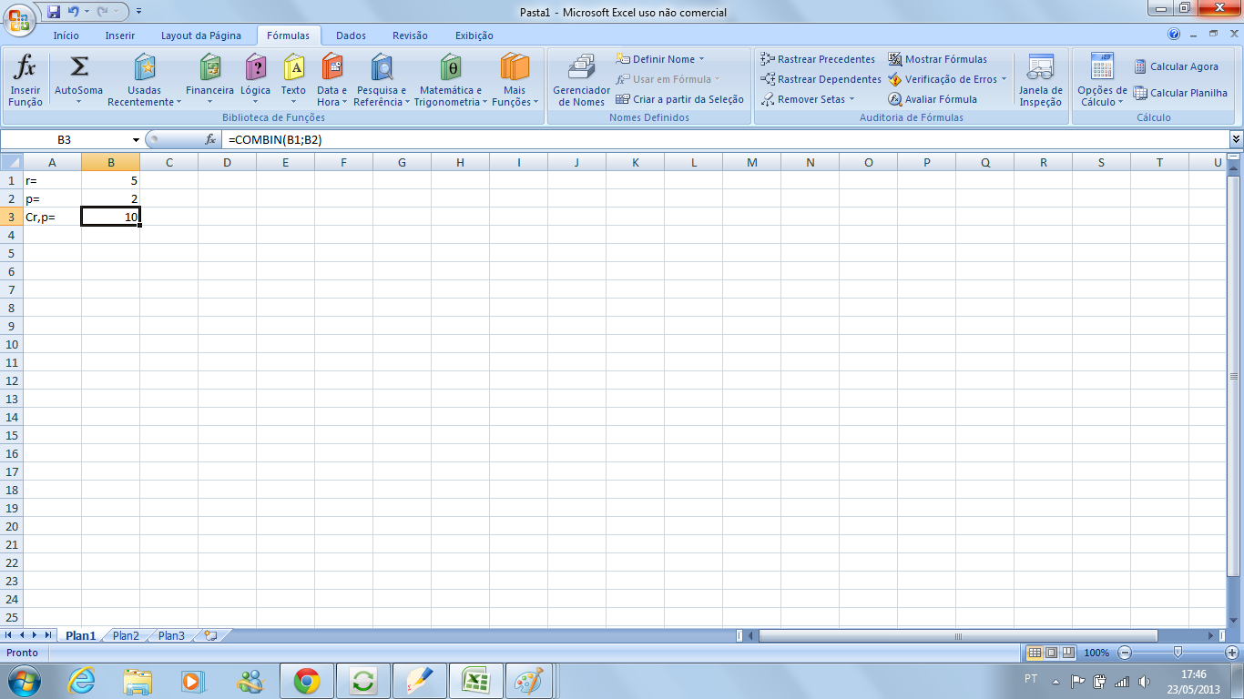1244x699 pixels.
Task: Expand Remover Setas dropdown arrow
Action: (x=851, y=99)
